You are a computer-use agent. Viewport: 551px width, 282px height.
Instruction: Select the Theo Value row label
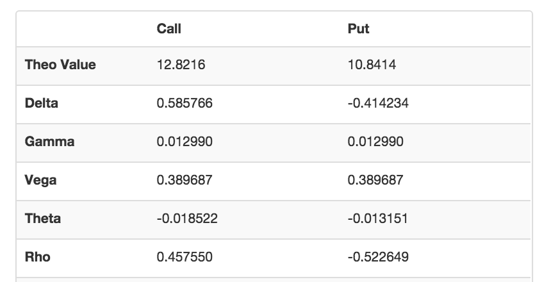(60, 65)
